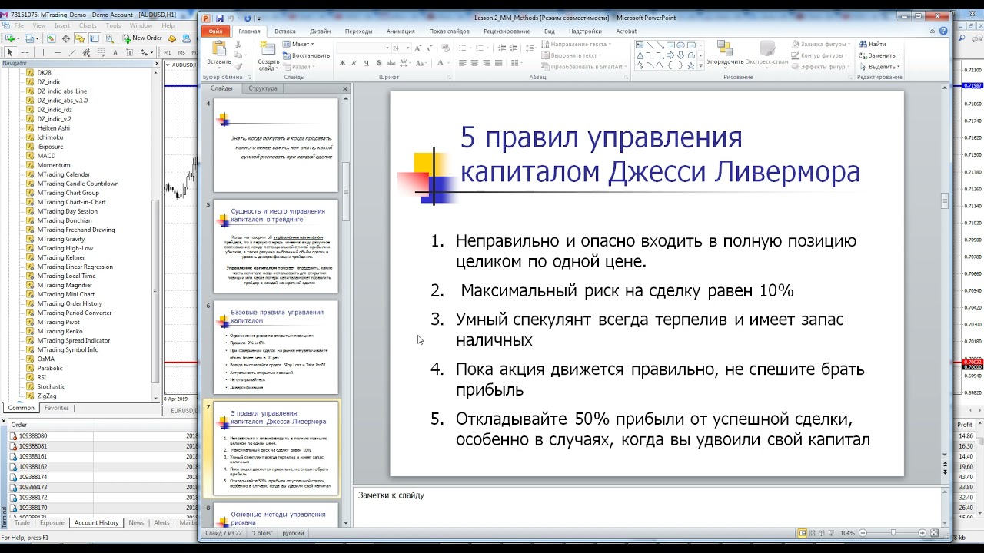Screen dimensions: 984x553
Task: Click the Undo arrow in PowerPoint's title bar
Action: (x=231, y=18)
